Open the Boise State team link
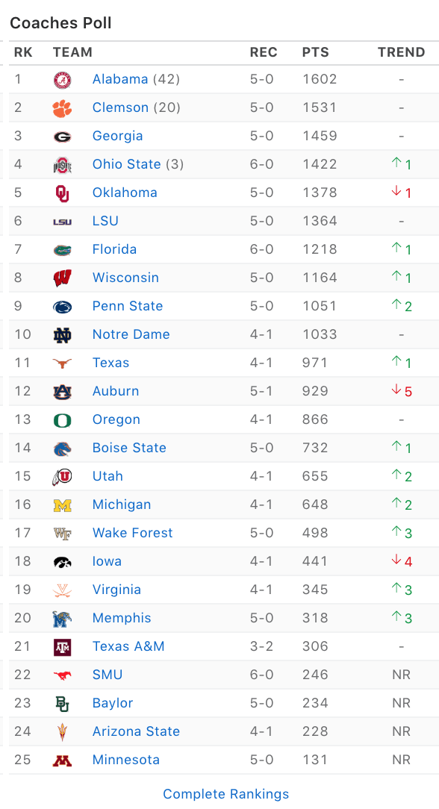439x809 pixels. pyautogui.click(x=129, y=447)
